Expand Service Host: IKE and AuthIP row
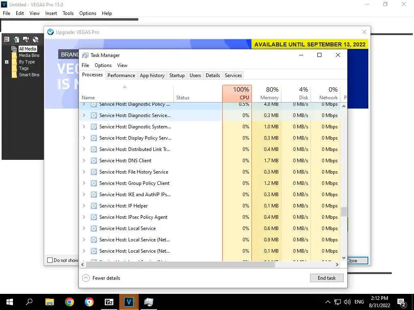 (84, 195)
